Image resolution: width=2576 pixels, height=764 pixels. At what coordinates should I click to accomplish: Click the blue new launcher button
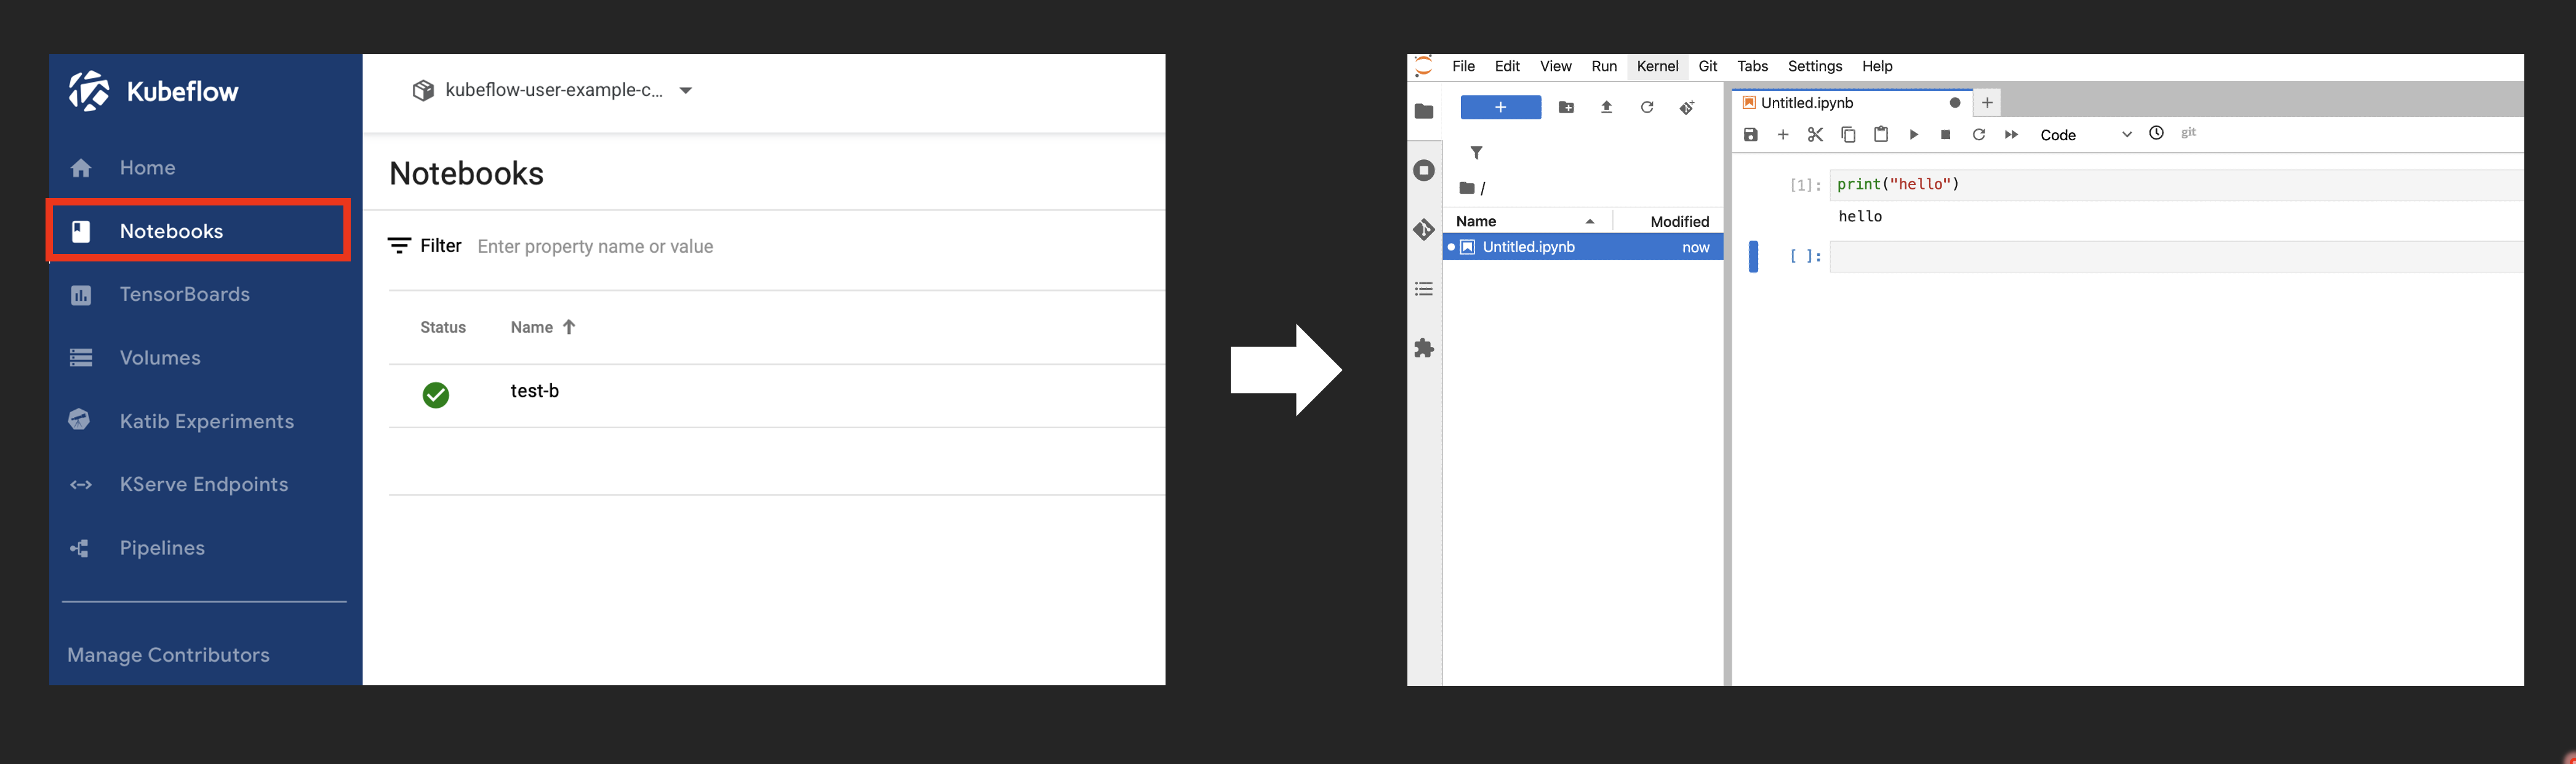1500,108
